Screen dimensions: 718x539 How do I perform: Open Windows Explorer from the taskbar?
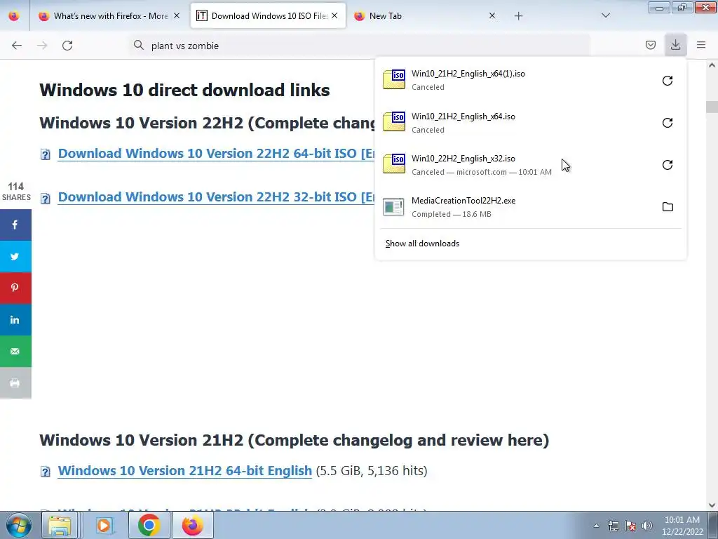point(60,525)
